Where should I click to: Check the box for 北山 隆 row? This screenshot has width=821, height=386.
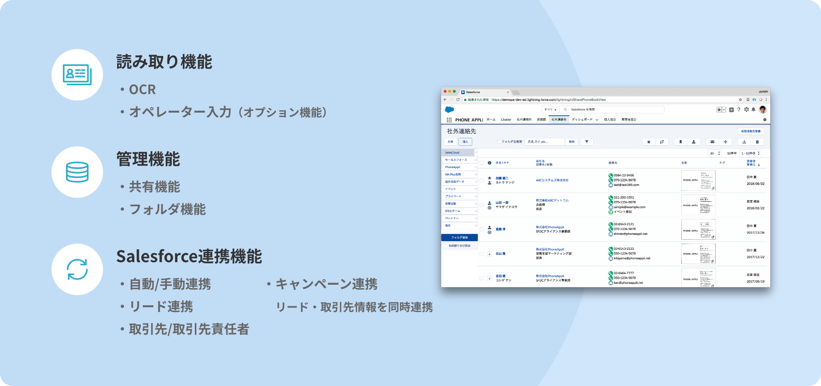(481, 254)
